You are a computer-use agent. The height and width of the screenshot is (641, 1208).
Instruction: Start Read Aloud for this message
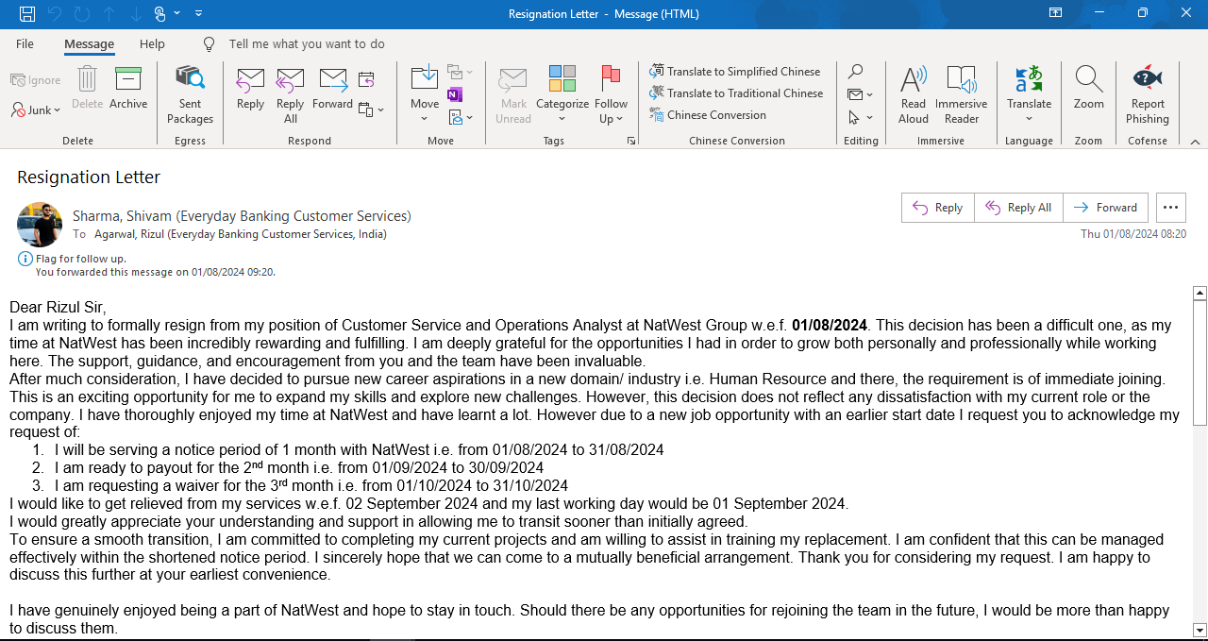coord(913,93)
